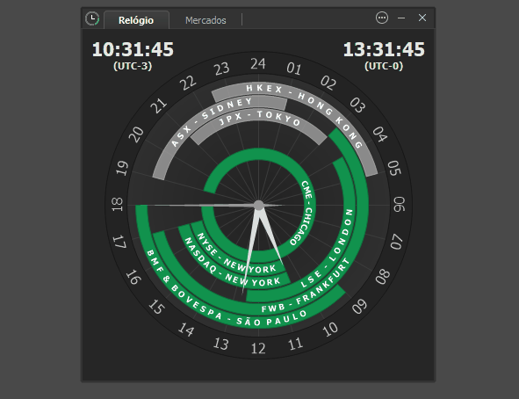Click hour marker 24 on the dial
This screenshot has width=519, height=399.
coord(258,63)
